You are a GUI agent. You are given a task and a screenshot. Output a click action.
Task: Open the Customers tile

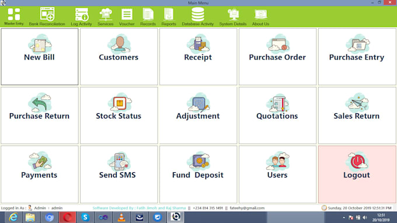pos(119,57)
